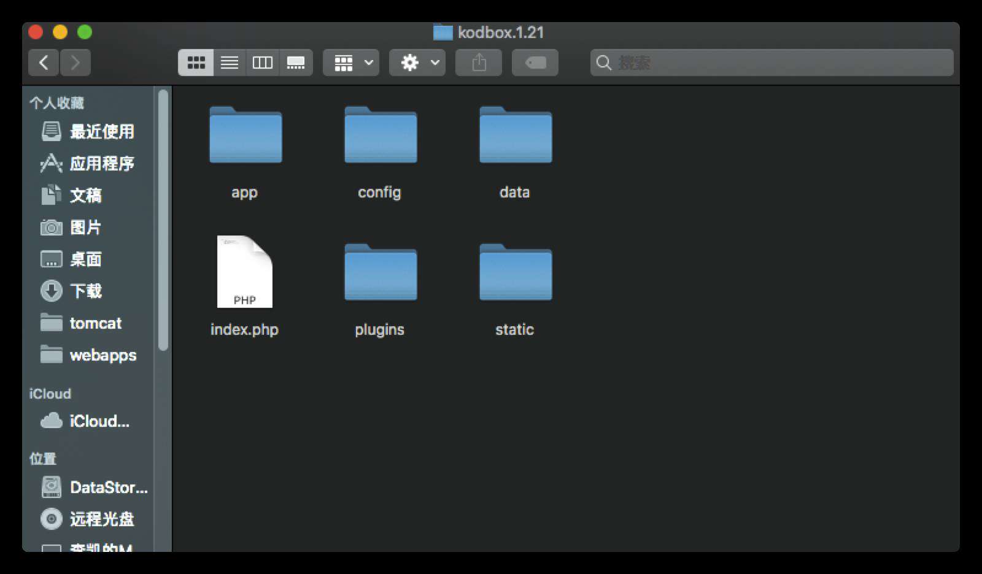Click the 位置 section header
Image resolution: width=982 pixels, height=574 pixels.
point(42,459)
